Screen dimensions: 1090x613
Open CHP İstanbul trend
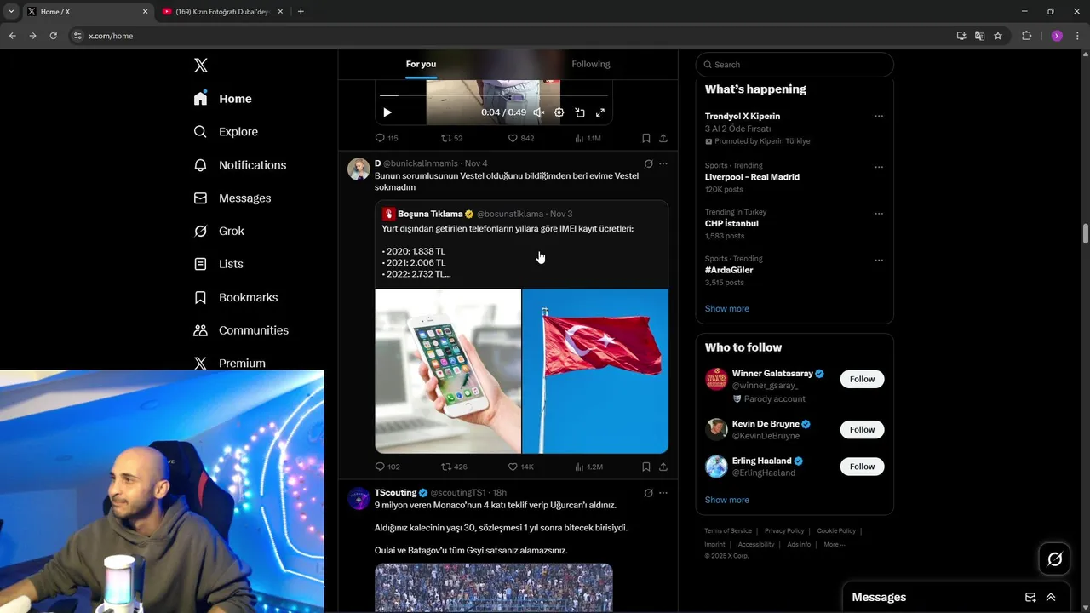pos(731,224)
